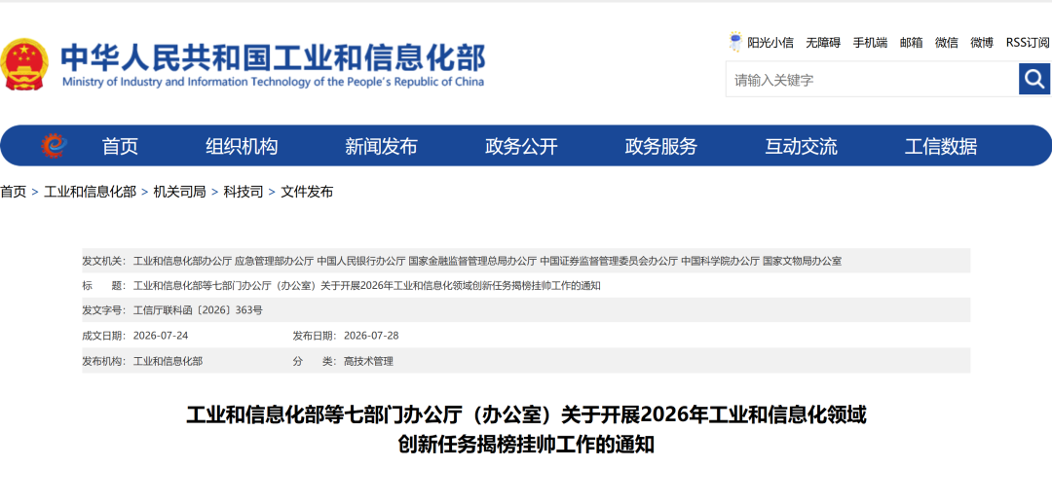
Task: Open the 阳光小信 link
Action: (770, 43)
